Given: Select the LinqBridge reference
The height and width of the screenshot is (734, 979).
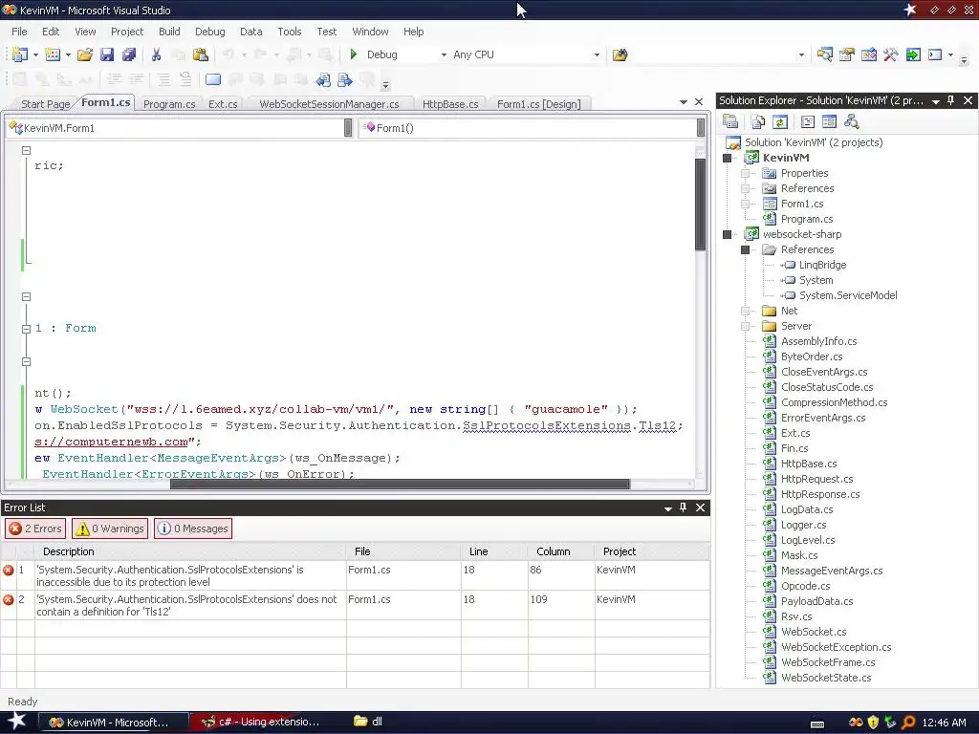Looking at the screenshot, I should [822, 265].
